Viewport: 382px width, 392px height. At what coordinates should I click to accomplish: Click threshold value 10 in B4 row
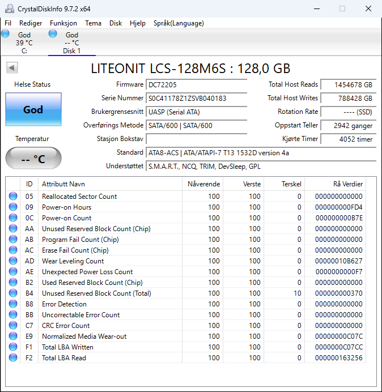(298, 293)
